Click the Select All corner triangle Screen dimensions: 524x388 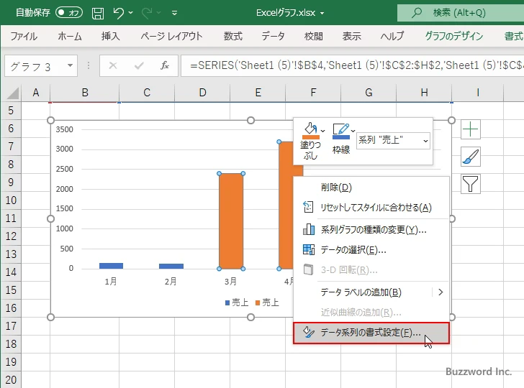pyautogui.click(x=13, y=93)
